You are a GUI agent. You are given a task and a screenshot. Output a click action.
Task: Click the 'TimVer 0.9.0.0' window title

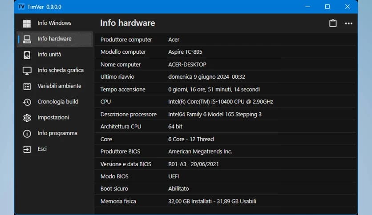[44, 7]
